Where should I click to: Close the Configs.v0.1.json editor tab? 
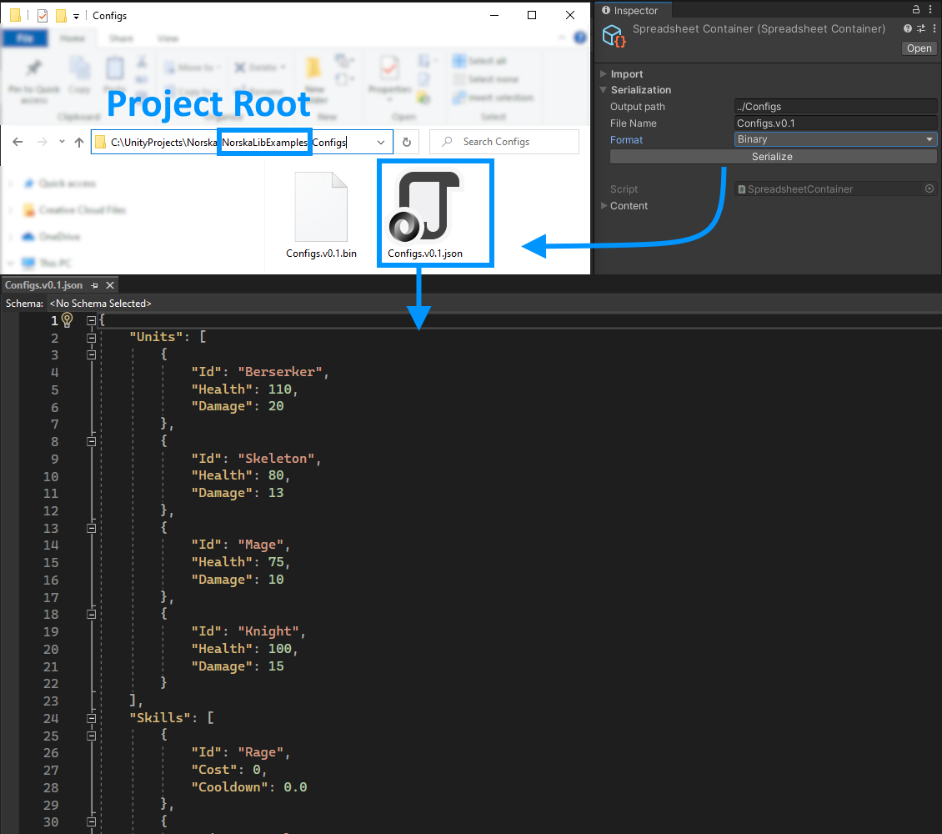(110, 285)
